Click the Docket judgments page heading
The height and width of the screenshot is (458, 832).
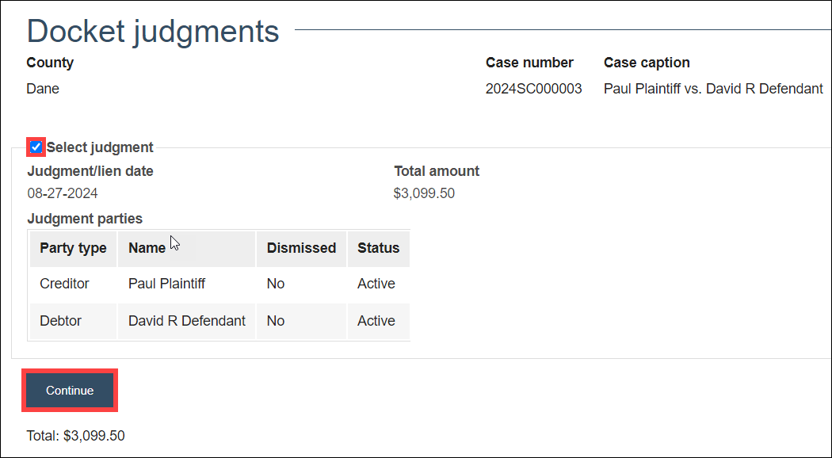(153, 32)
